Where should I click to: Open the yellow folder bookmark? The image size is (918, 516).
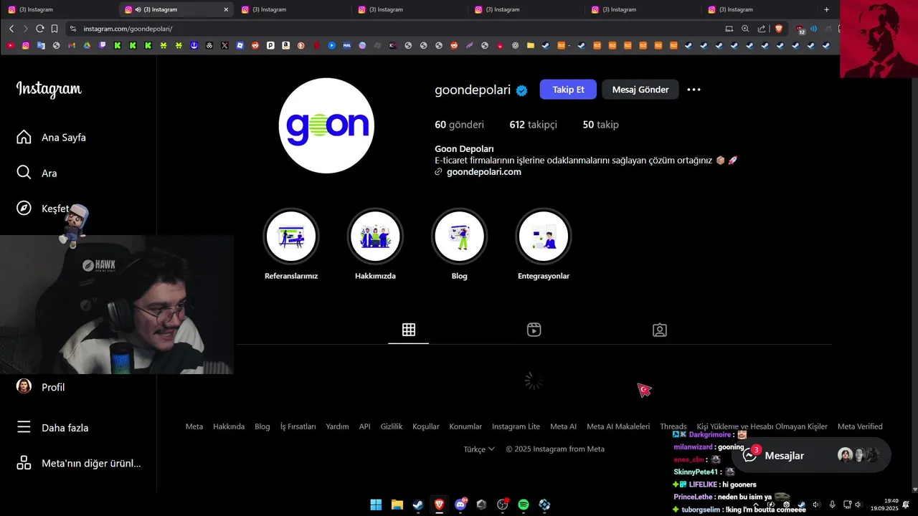tap(531, 45)
